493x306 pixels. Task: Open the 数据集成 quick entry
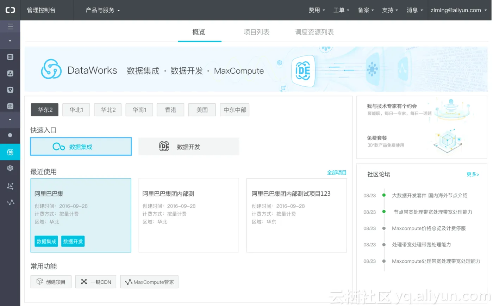81,147
